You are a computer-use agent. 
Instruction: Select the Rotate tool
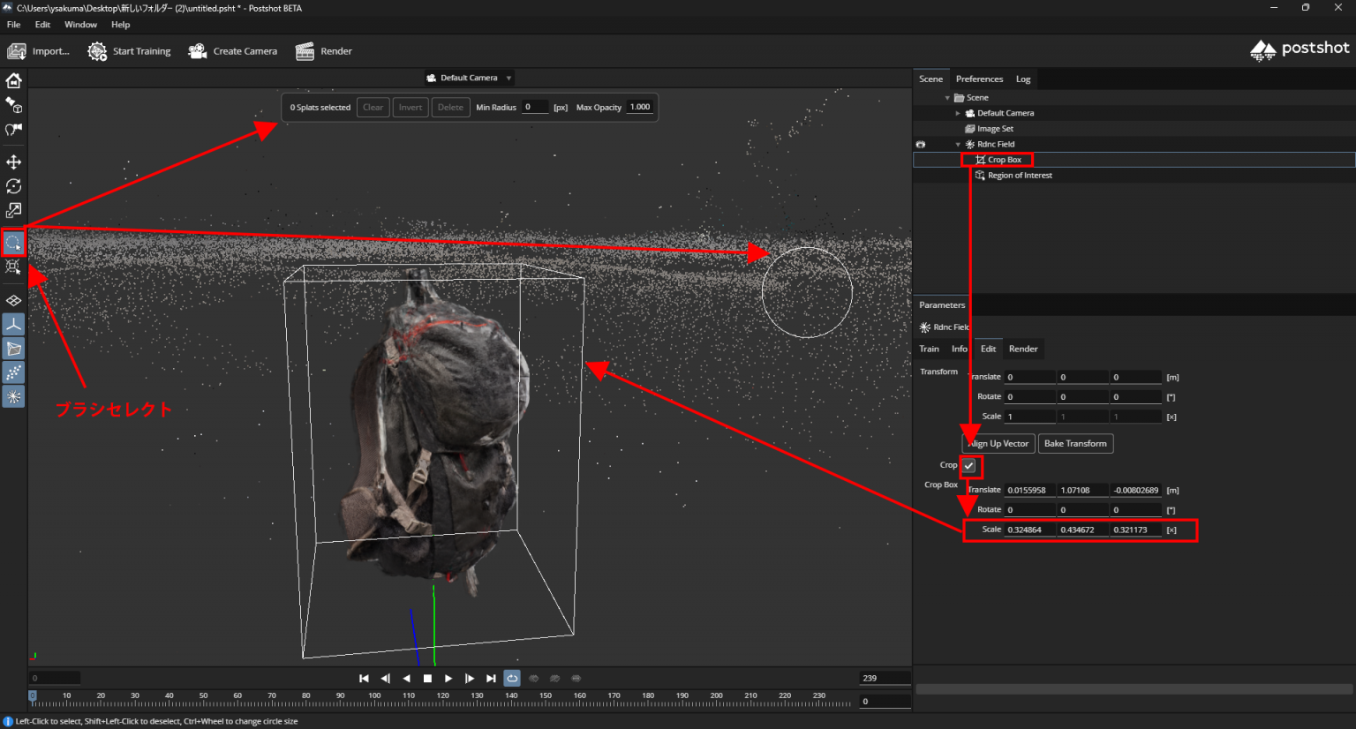pos(13,186)
